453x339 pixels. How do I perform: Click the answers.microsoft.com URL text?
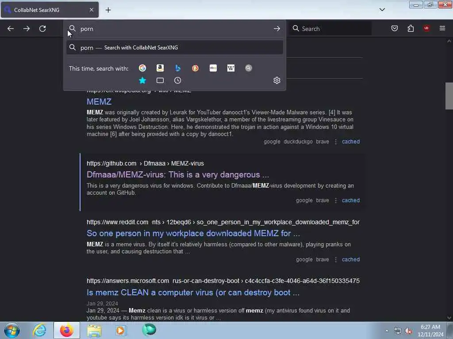223,281
